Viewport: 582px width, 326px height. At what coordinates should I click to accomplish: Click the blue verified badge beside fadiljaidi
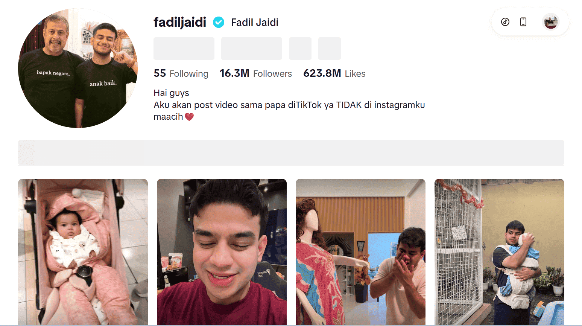(219, 22)
